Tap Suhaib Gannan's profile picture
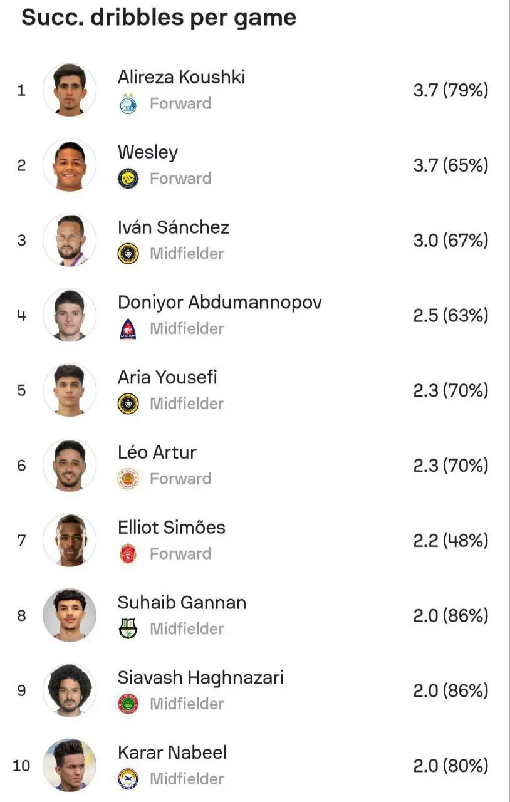The image size is (510, 802). pyautogui.click(x=70, y=615)
